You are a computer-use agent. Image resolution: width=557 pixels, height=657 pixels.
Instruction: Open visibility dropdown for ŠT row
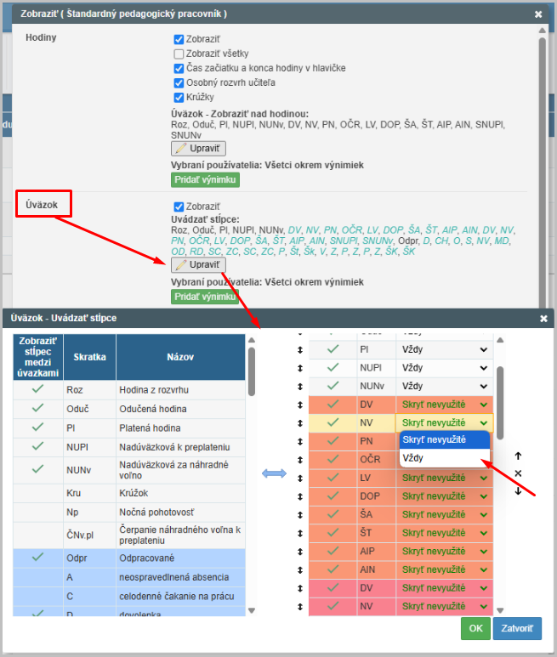click(444, 533)
